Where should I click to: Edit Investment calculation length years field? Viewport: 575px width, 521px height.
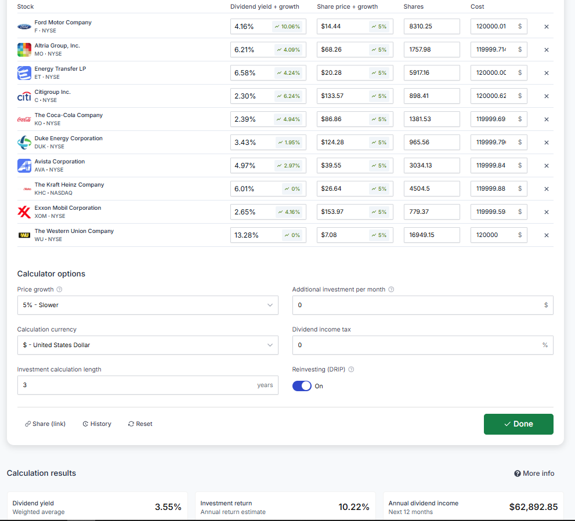coord(148,385)
